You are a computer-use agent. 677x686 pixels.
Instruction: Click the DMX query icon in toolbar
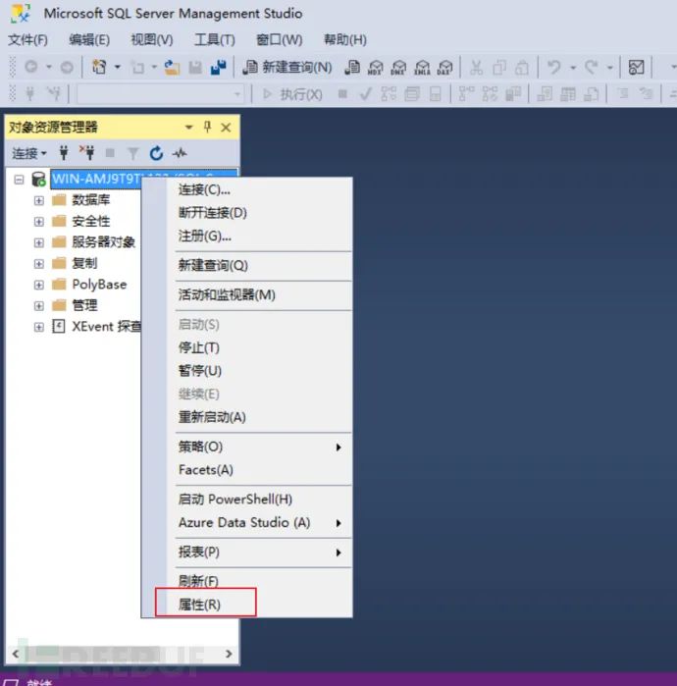click(398, 68)
